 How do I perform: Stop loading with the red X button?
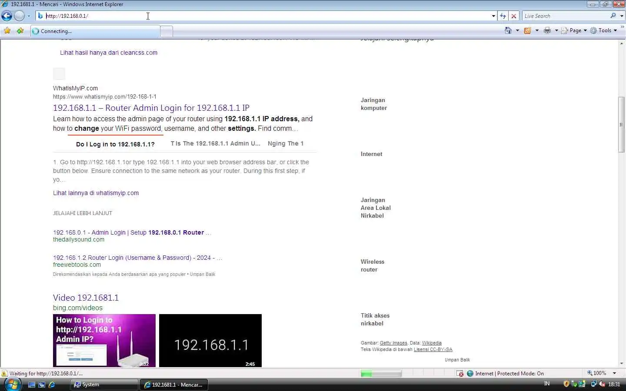514,16
